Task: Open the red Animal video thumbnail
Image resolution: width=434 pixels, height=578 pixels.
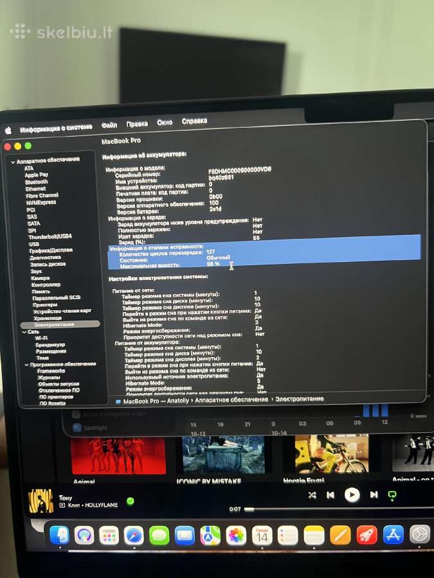Action: [x=118, y=455]
